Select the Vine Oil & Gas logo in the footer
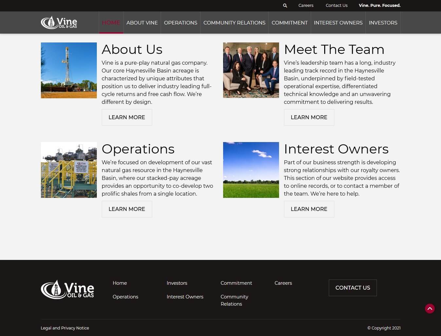Viewport: 441px width, 336px height. tap(67, 289)
